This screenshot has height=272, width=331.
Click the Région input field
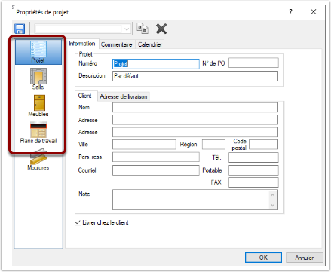[x=213, y=145]
